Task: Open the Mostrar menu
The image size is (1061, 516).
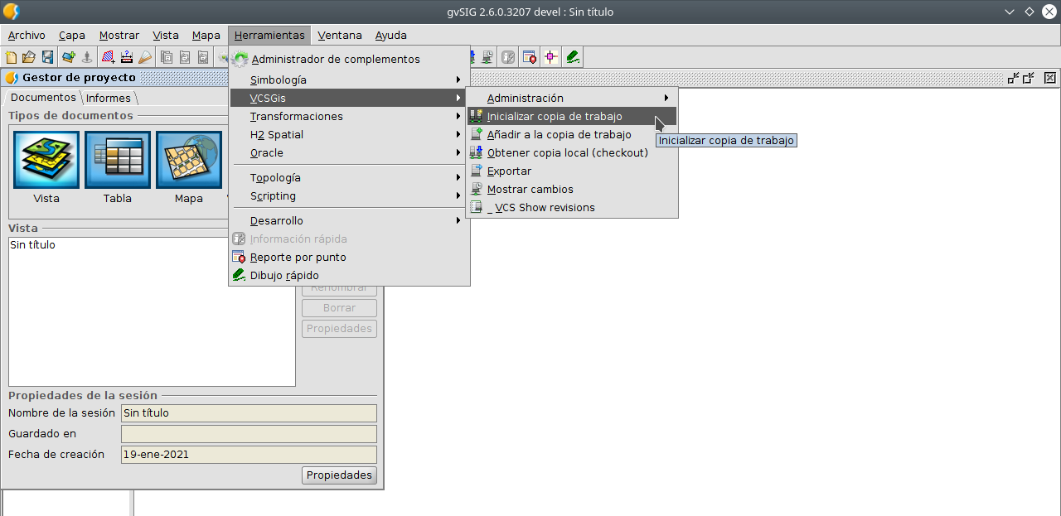Action: [x=119, y=36]
